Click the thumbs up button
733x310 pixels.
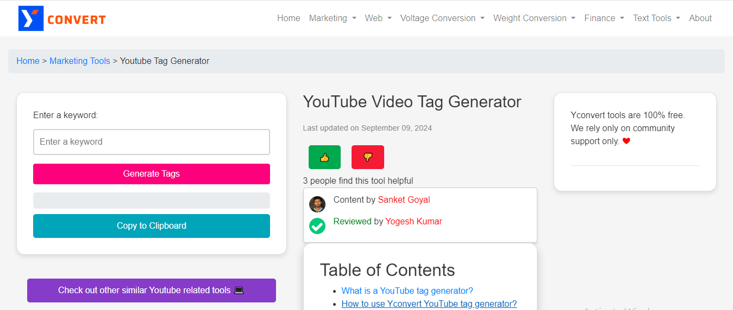tap(324, 157)
